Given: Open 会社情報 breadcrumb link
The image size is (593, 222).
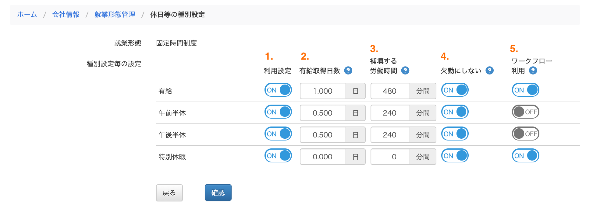Looking at the screenshot, I should [x=66, y=15].
